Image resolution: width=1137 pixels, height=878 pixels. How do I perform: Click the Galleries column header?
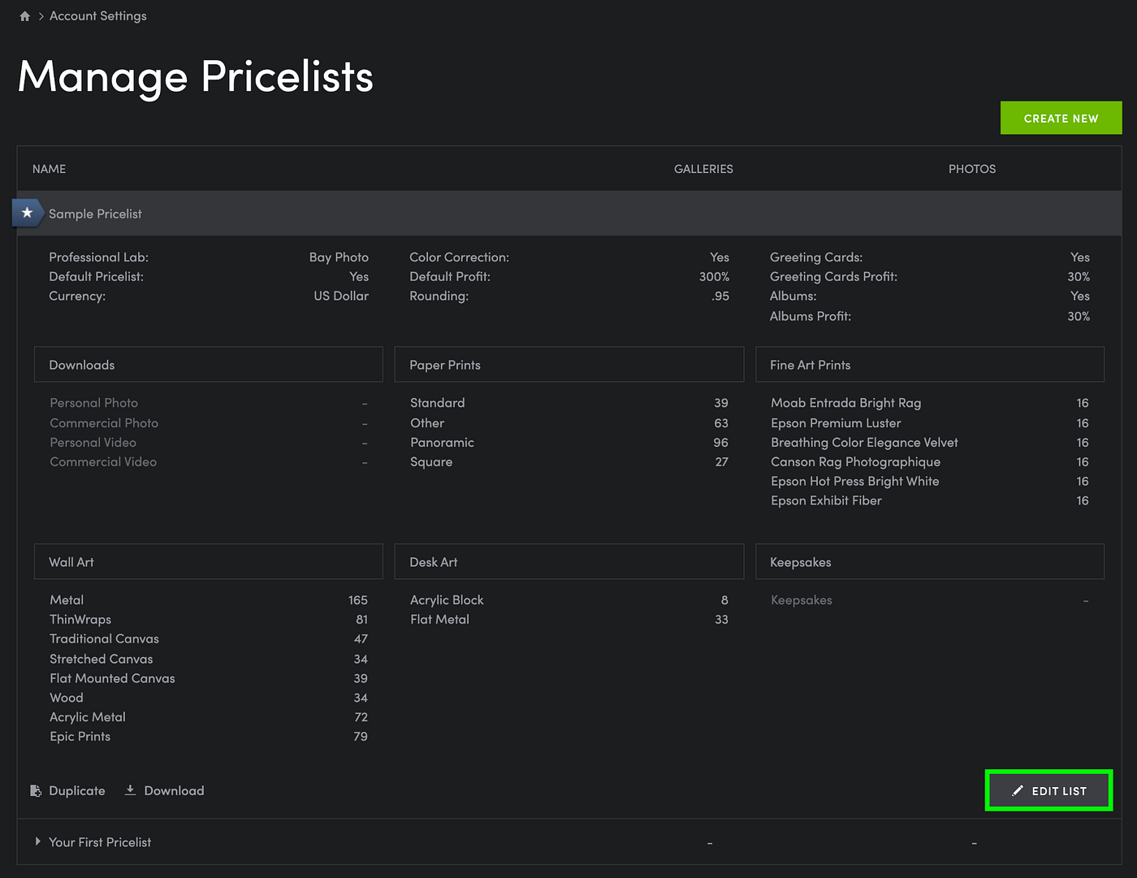[703, 169]
